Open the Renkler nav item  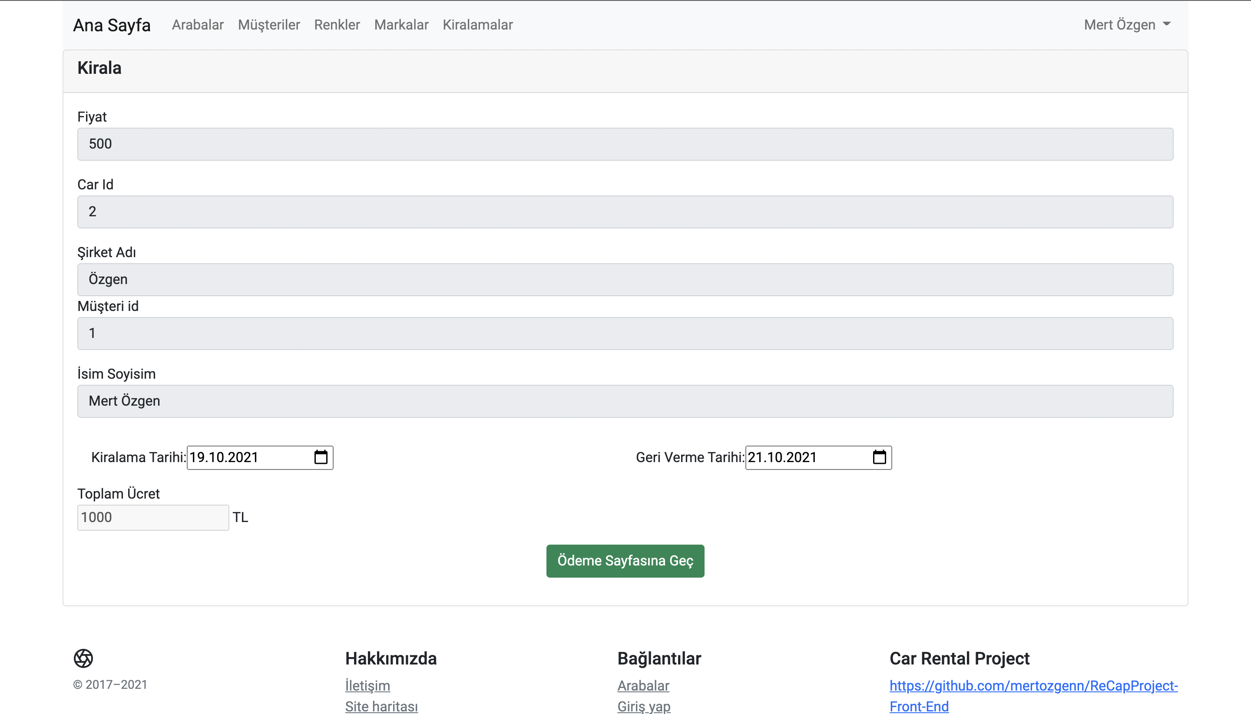pos(337,24)
